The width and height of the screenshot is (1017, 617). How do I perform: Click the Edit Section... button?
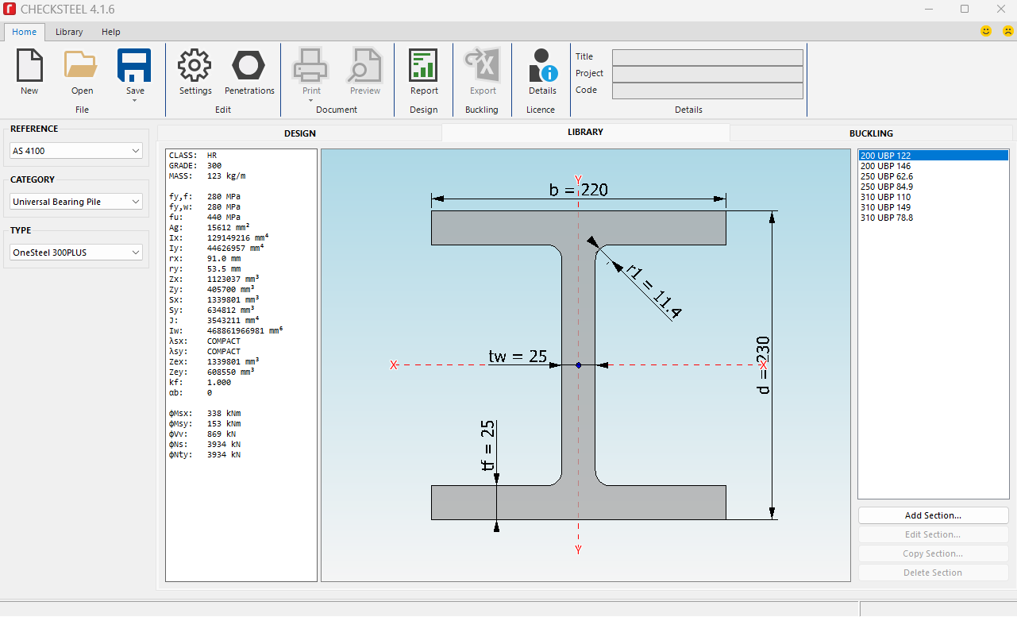pos(933,534)
